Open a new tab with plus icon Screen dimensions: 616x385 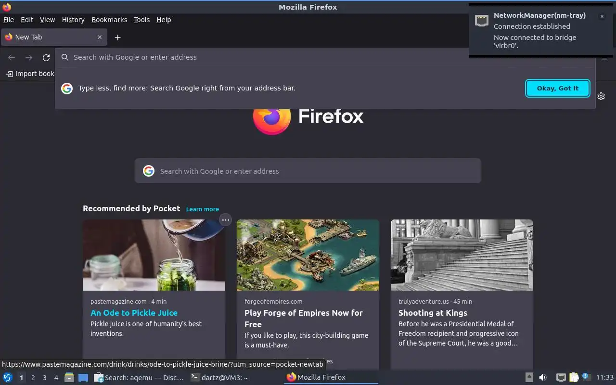(x=117, y=37)
